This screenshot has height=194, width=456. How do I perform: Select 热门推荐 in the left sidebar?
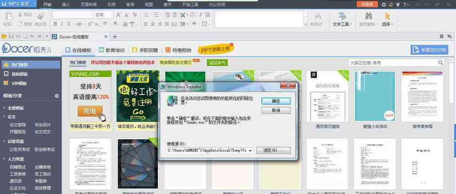coord(31,65)
